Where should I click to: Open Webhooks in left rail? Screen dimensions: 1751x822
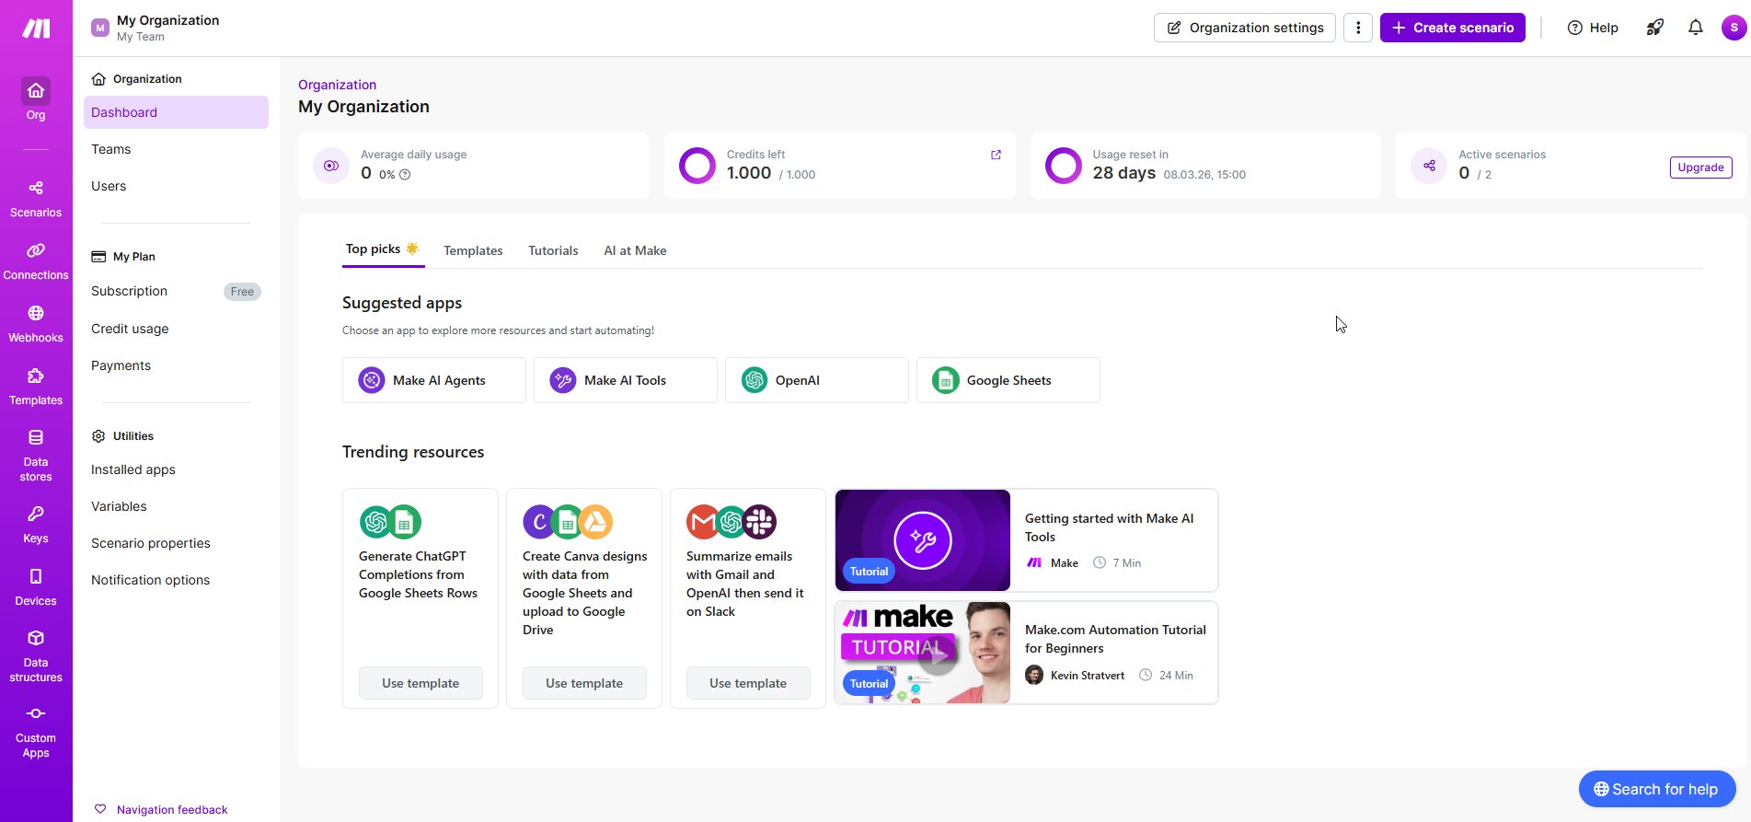pos(36,324)
